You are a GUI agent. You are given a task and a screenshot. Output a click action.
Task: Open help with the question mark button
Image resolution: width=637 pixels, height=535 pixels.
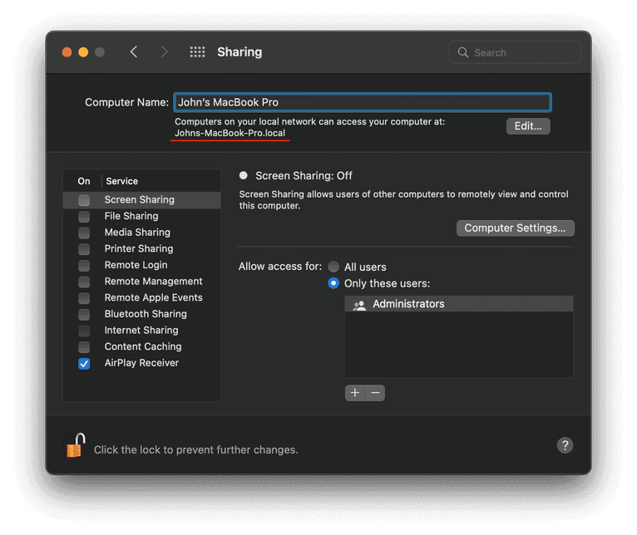pyautogui.click(x=565, y=445)
